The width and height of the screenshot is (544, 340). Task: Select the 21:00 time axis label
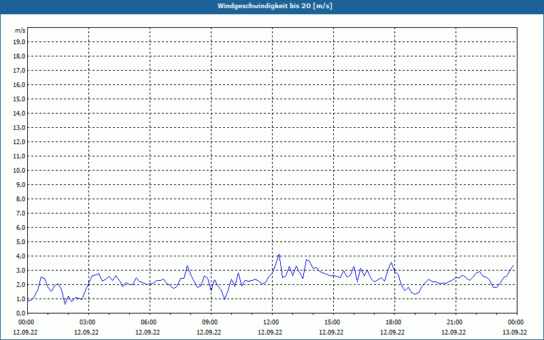click(x=454, y=322)
